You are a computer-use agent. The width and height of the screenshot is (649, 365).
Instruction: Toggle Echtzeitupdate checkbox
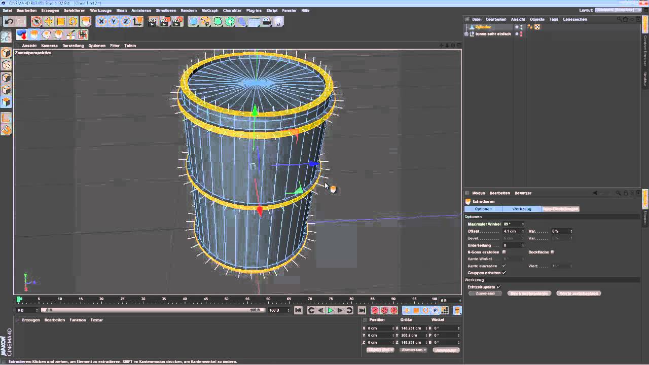click(x=498, y=287)
